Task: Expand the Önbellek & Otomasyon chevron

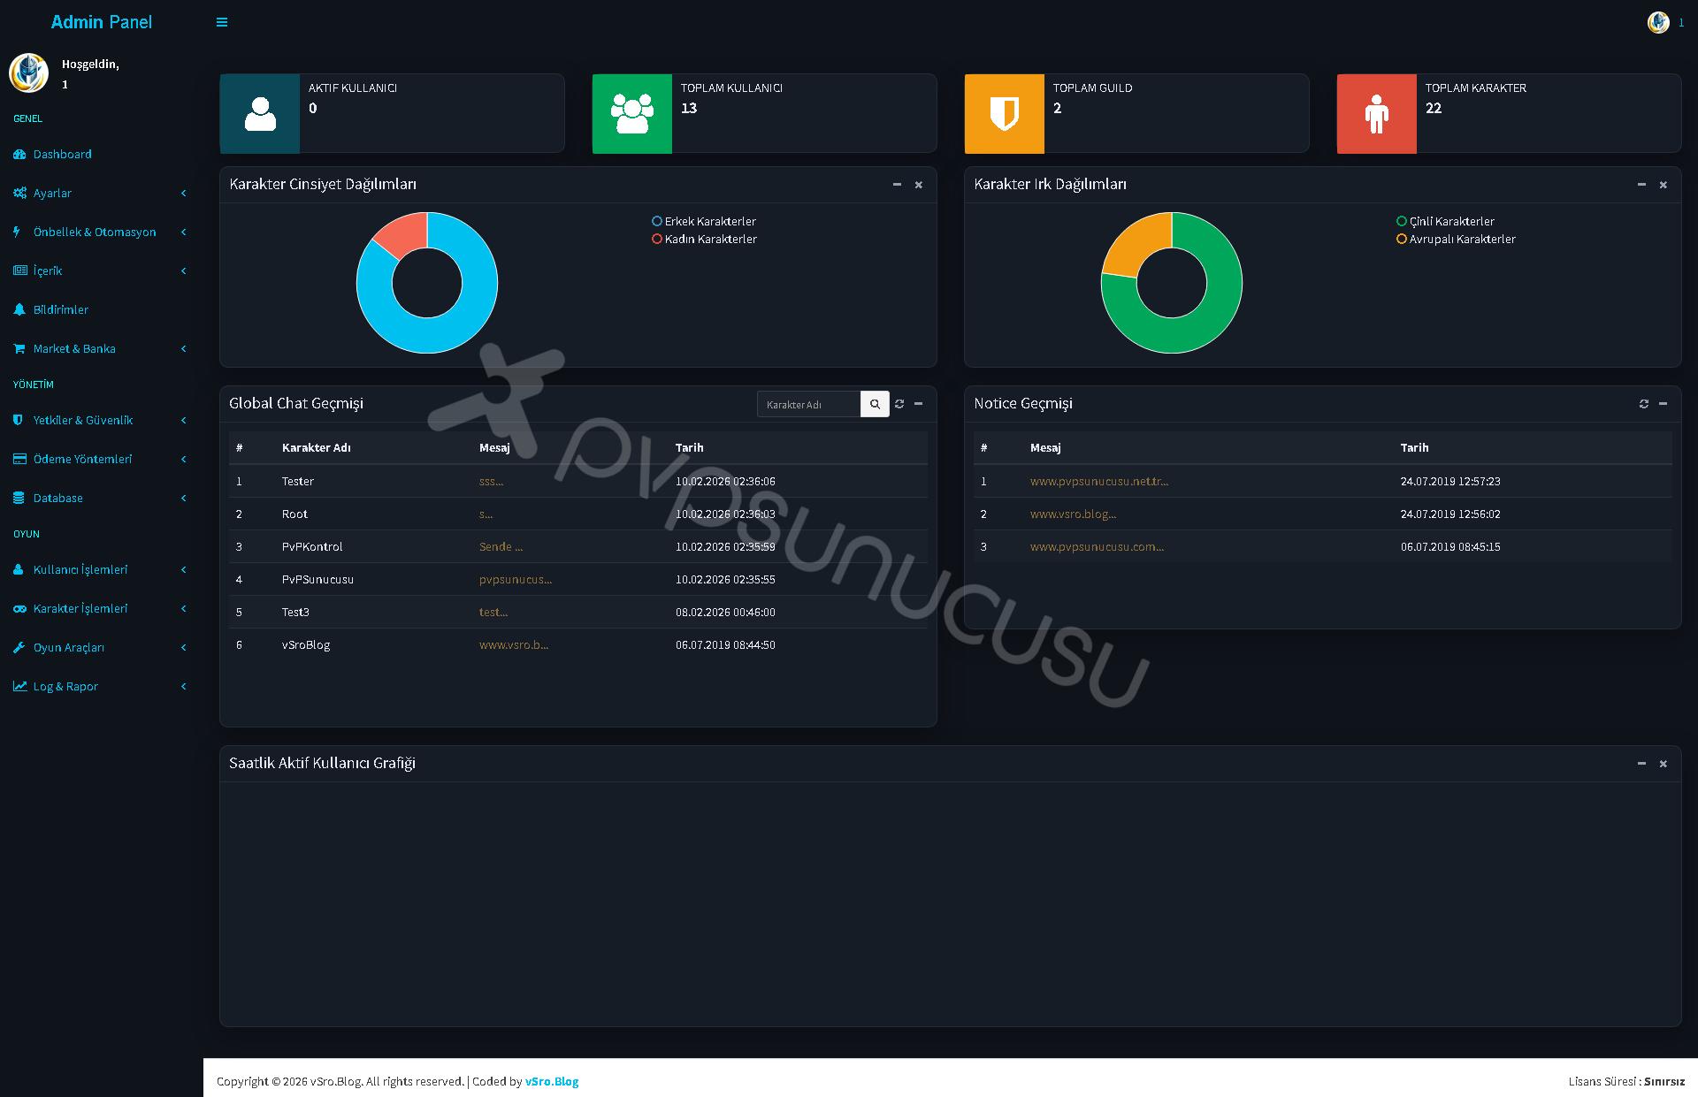Action: click(184, 232)
